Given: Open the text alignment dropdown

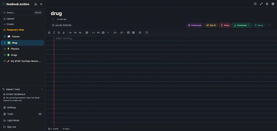Looking at the screenshot, I should coord(123,33).
